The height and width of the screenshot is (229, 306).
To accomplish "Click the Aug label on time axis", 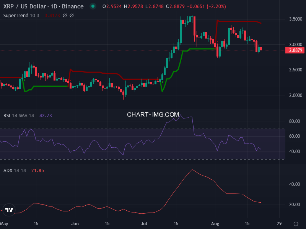I will click(x=215, y=224).
